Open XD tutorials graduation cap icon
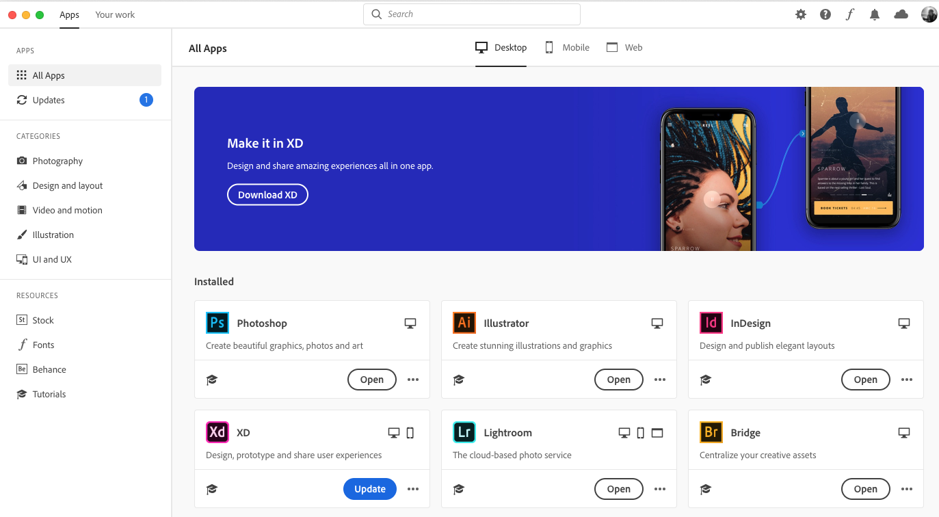 tap(212, 489)
